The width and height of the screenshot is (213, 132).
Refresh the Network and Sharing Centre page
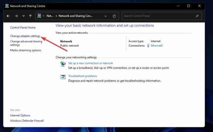[x=114, y=16]
